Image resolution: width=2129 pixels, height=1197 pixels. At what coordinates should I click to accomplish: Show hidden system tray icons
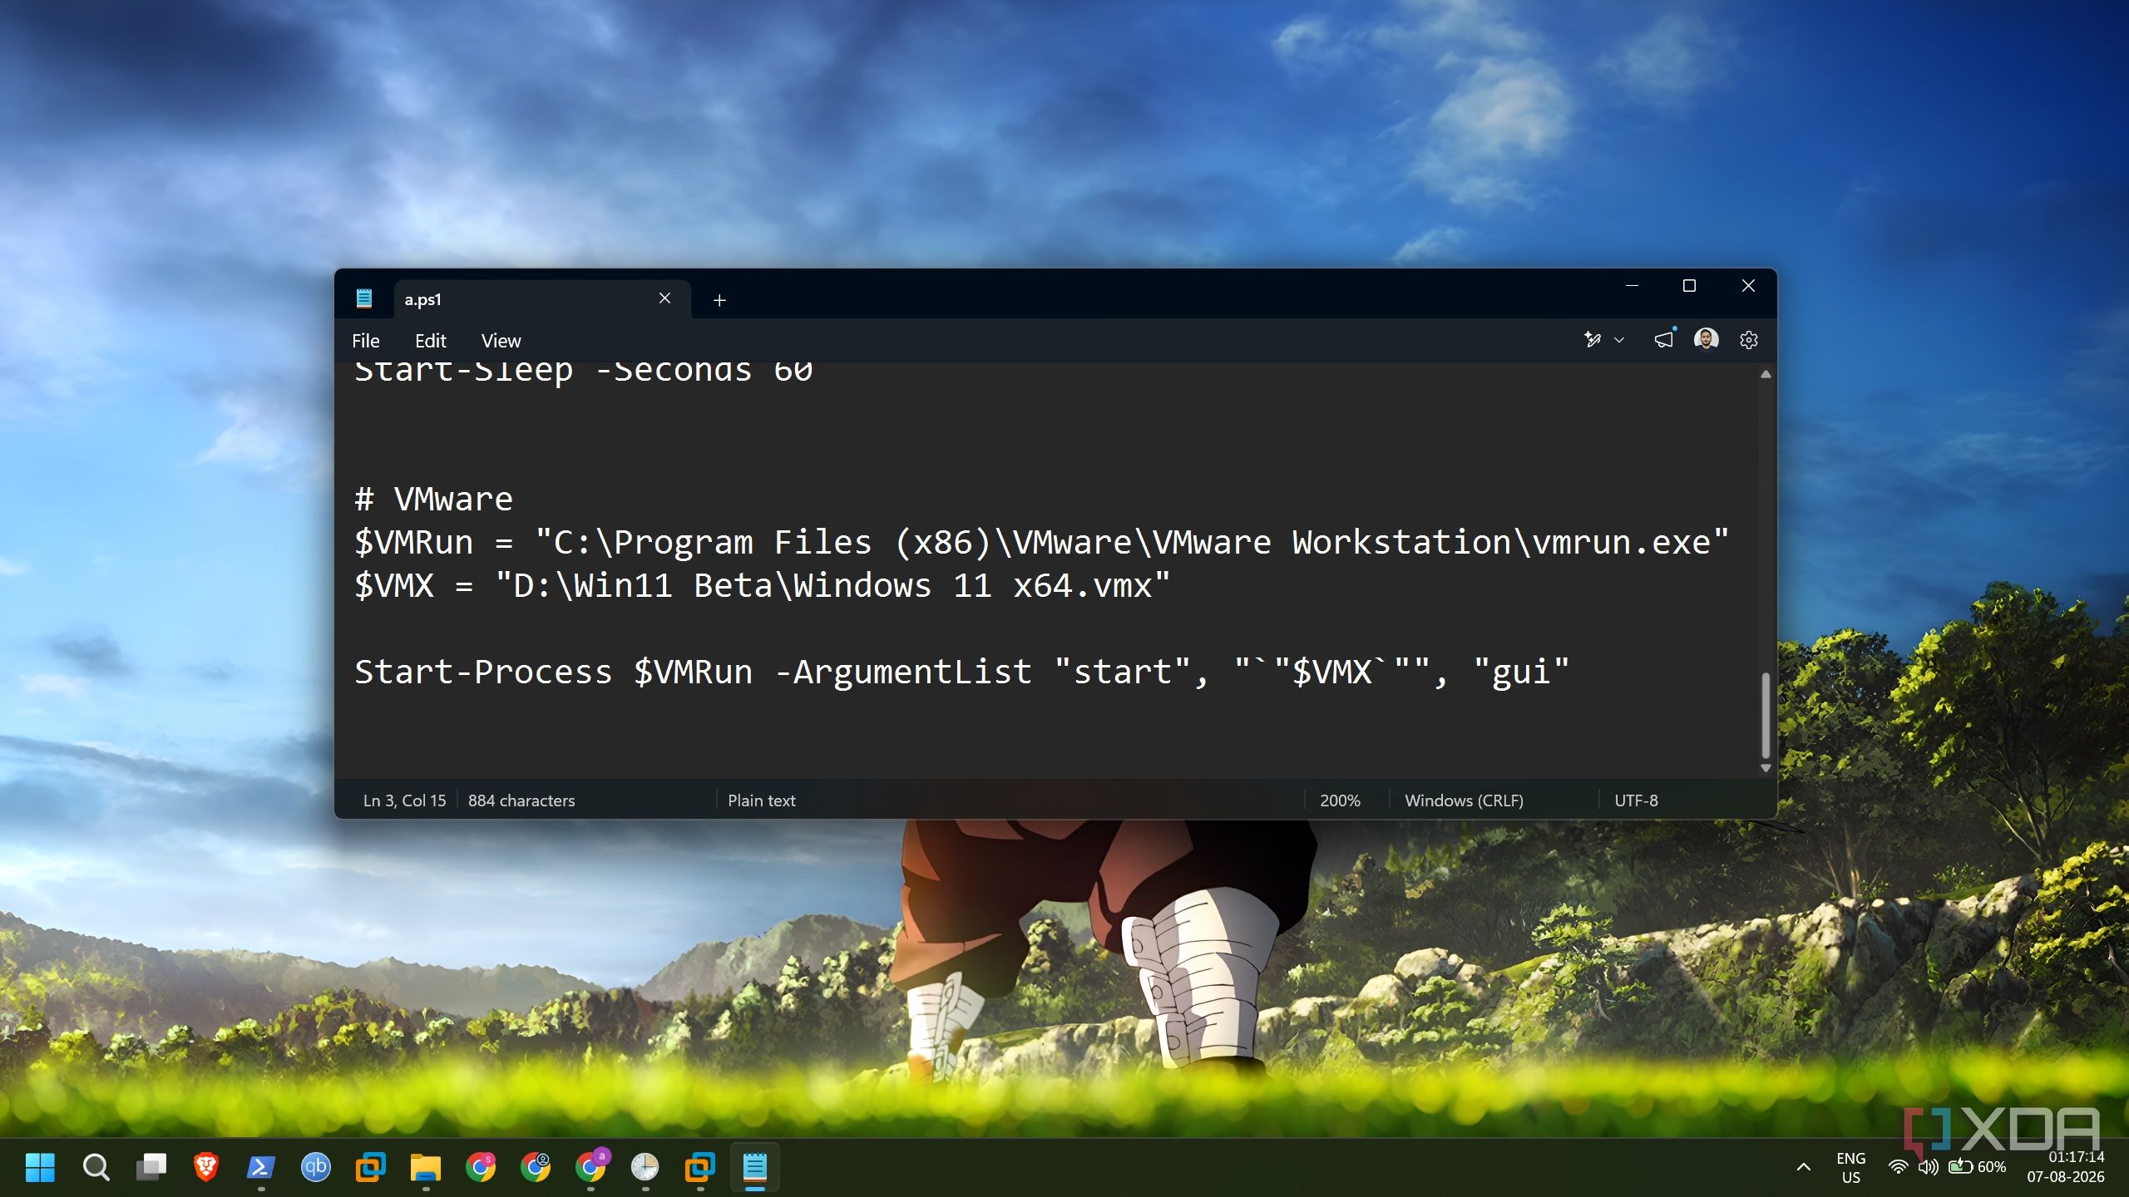coord(1803,1167)
